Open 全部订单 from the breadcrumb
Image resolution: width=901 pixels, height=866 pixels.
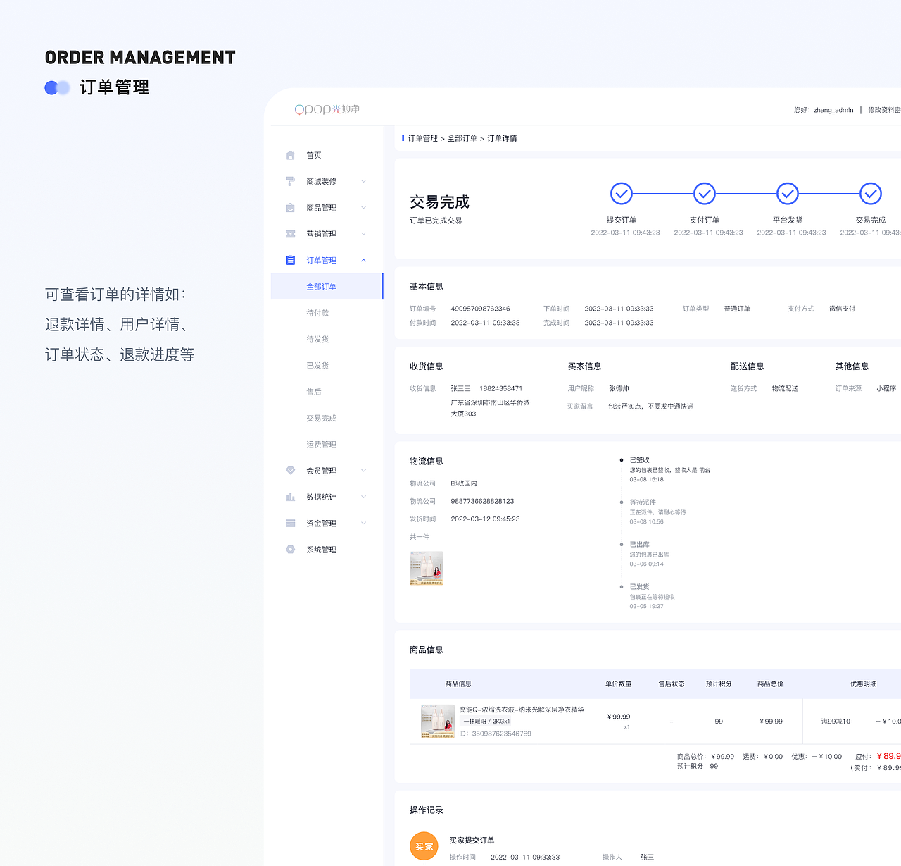(462, 138)
